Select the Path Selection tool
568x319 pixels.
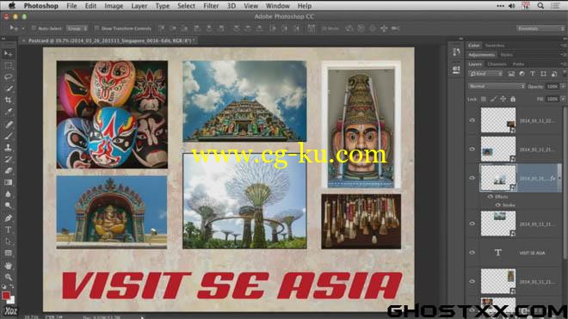click(8, 242)
